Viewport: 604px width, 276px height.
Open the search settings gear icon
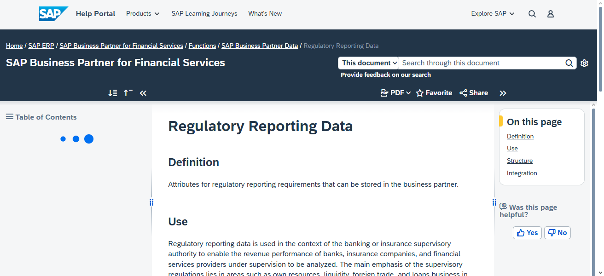(584, 63)
